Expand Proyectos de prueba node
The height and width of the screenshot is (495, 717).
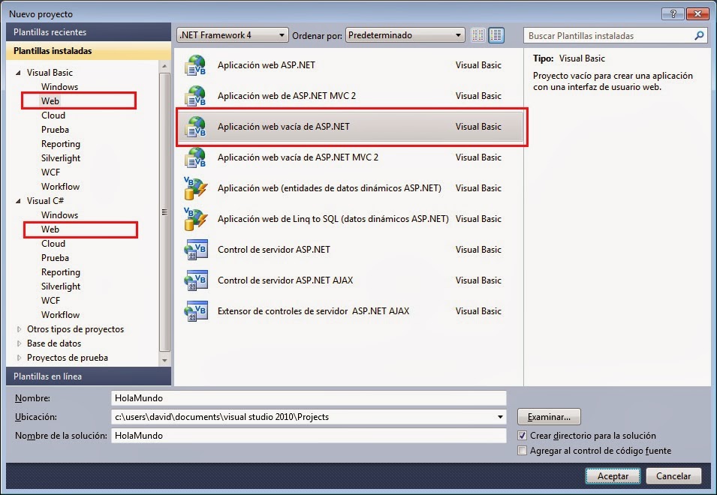point(19,358)
